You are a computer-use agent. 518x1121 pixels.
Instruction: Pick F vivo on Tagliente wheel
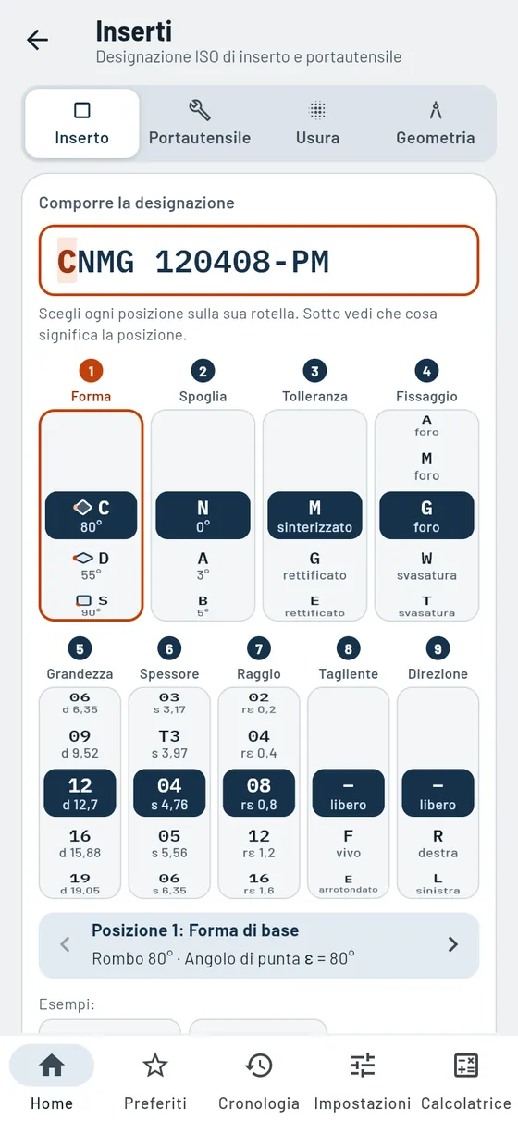pos(348,844)
